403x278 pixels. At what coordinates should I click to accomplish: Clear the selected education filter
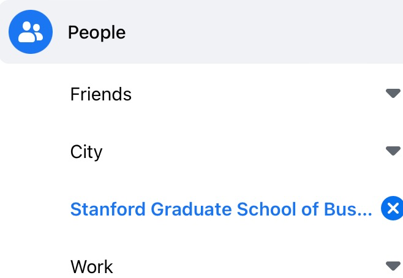click(392, 209)
